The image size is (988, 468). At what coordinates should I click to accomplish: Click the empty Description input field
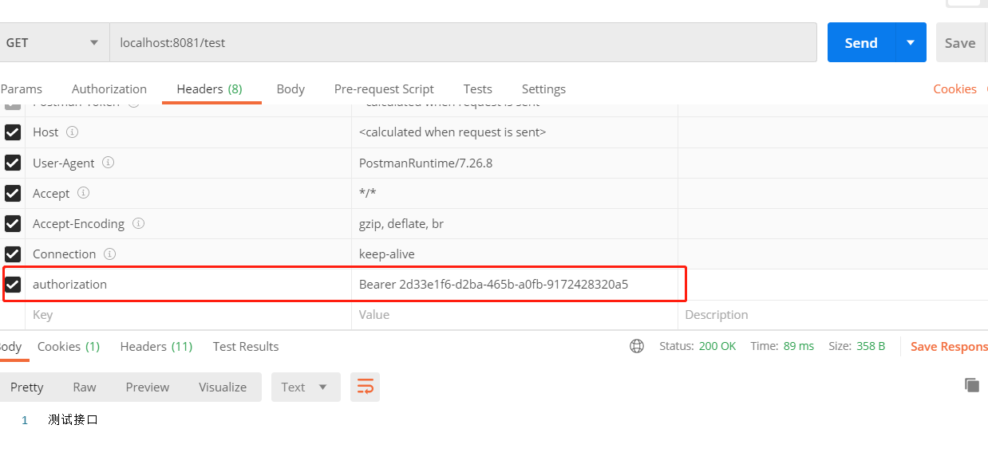[x=833, y=315]
